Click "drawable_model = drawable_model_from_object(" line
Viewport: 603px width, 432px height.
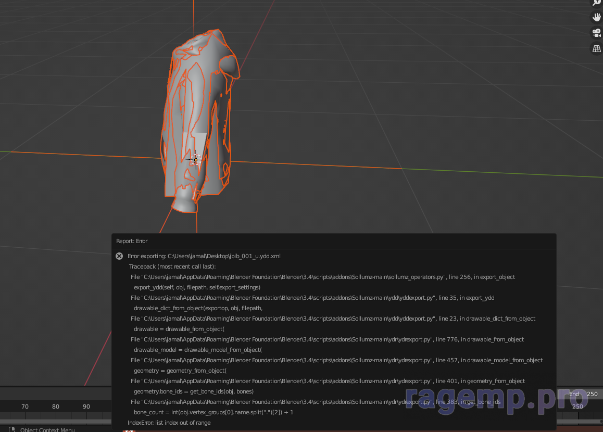[x=198, y=349]
